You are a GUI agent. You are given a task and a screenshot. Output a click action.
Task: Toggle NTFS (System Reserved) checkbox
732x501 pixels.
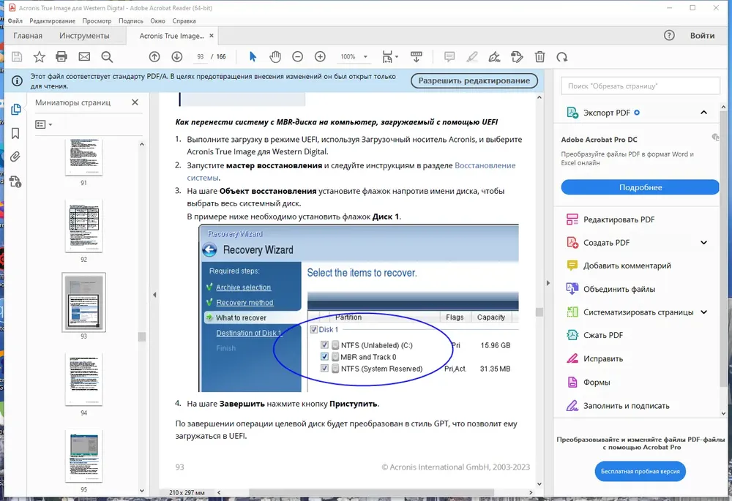324,369
